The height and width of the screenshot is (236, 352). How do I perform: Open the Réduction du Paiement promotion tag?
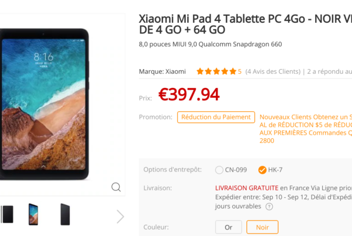(216, 117)
